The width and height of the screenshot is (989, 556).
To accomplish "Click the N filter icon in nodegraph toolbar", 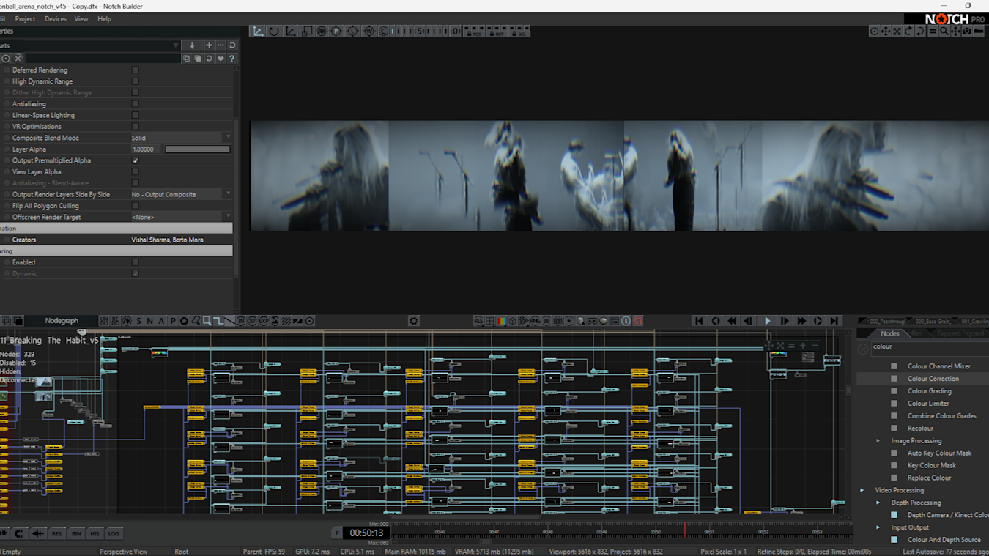I will pos(150,321).
